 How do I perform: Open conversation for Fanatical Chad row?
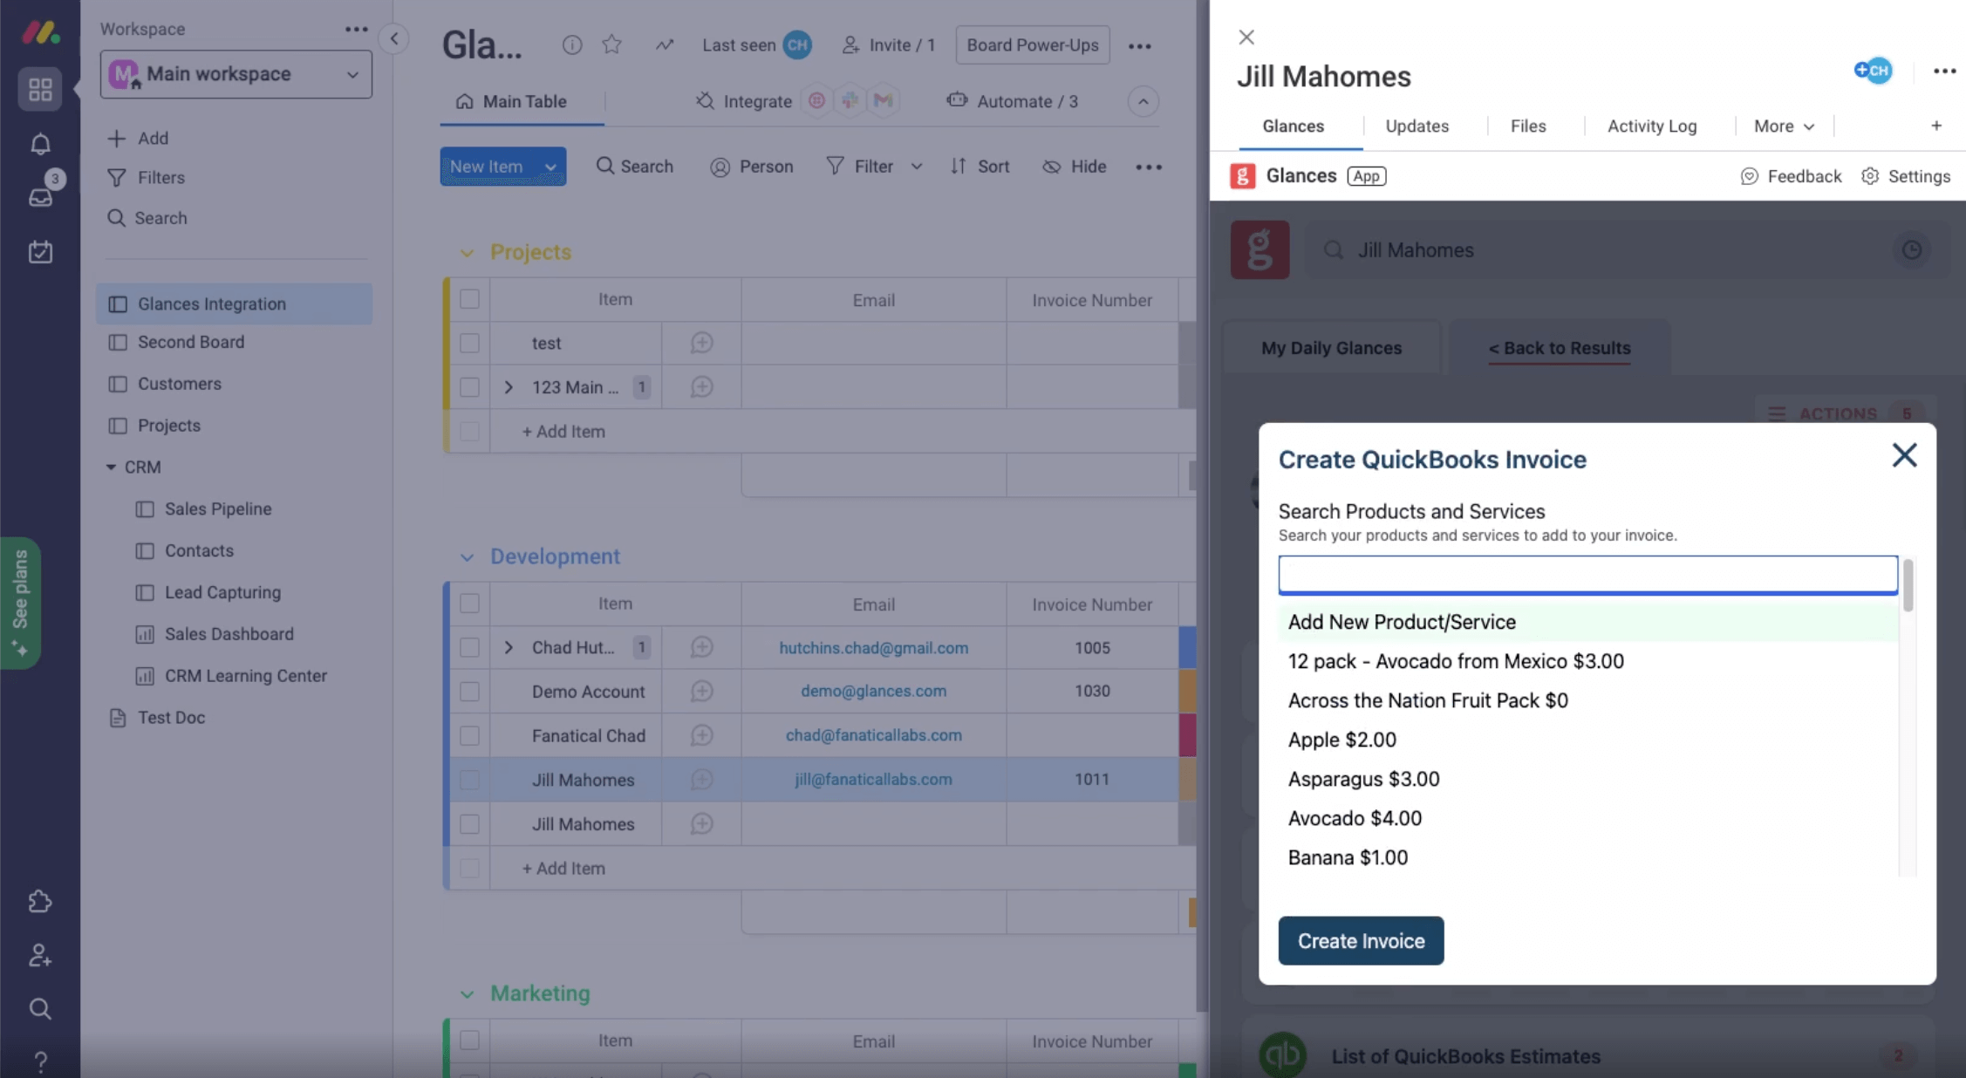pos(701,735)
